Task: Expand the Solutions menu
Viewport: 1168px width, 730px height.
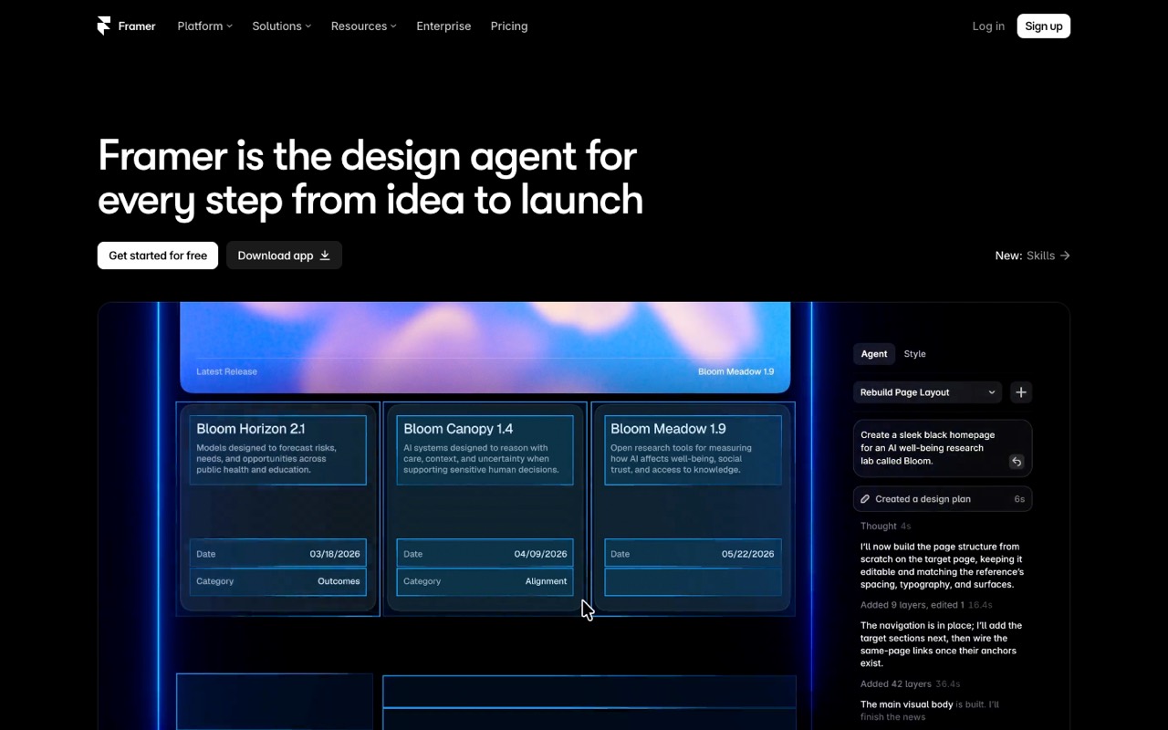Action: click(x=281, y=26)
